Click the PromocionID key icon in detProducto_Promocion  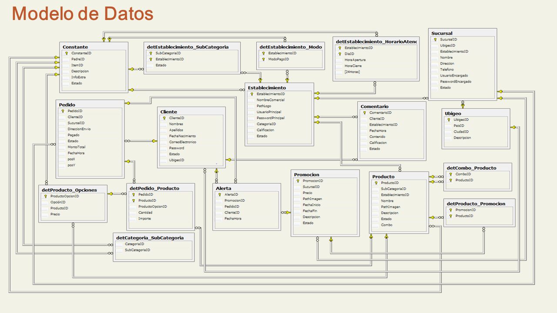pos(450,210)
